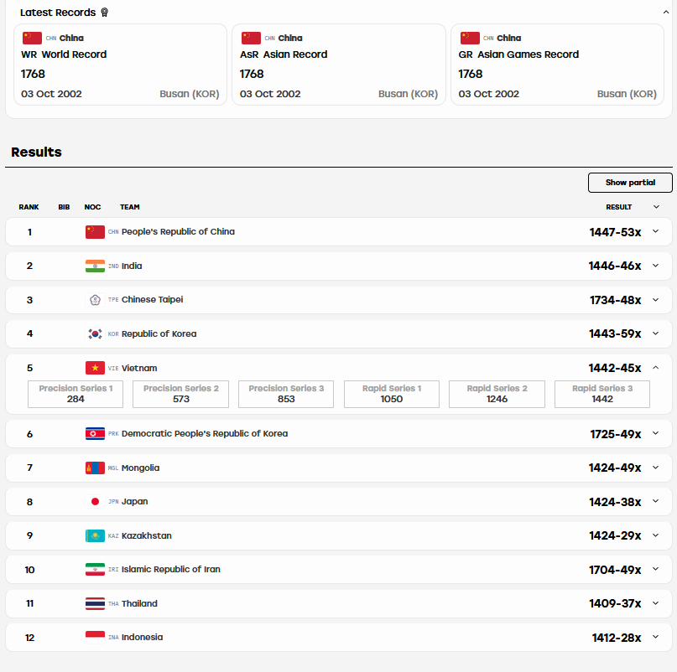Click the India flag icon
The height and width of the screenshot is (672, 677).
pyautogui.click(x=95, y=266)
